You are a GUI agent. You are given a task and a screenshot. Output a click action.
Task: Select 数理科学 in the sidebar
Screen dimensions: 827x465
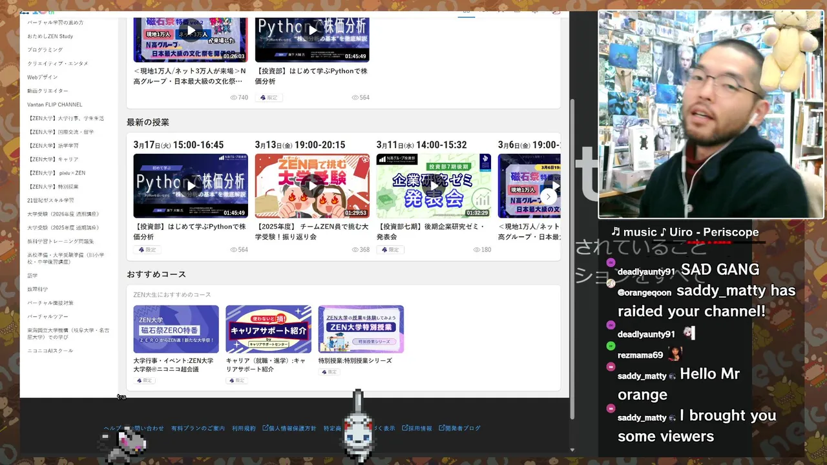(x=37, y=289)
